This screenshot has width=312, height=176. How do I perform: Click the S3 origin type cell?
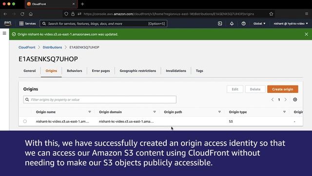[x=231, y=121]
